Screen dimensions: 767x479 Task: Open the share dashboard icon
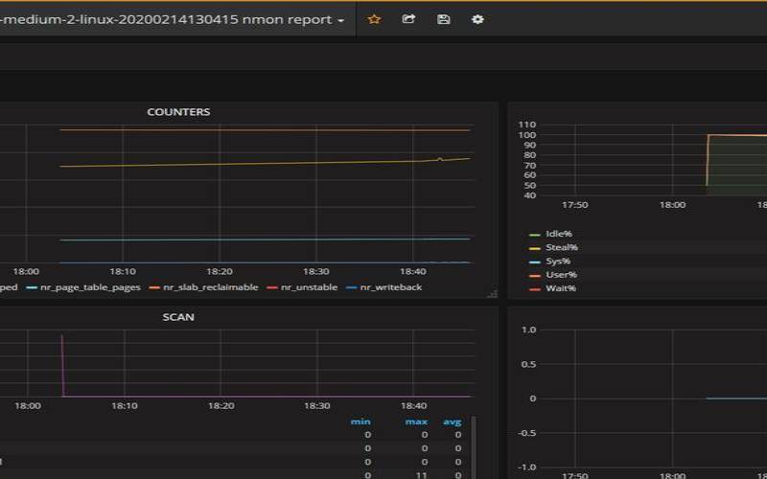click(x=408, y=19)
